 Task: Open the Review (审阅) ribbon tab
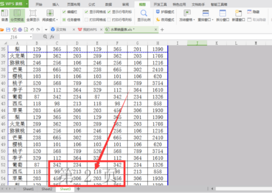125,5
